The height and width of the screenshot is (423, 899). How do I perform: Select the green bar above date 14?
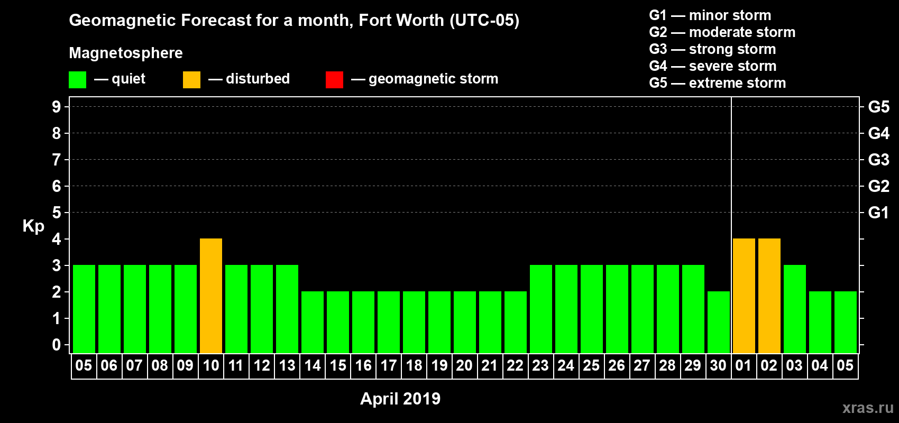pos(313,322)
